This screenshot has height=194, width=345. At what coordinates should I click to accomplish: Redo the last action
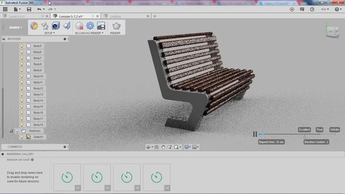[50, 9]
